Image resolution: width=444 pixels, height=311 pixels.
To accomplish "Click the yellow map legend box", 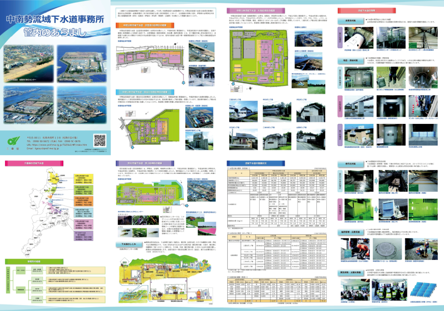I will tap(83, 179).
